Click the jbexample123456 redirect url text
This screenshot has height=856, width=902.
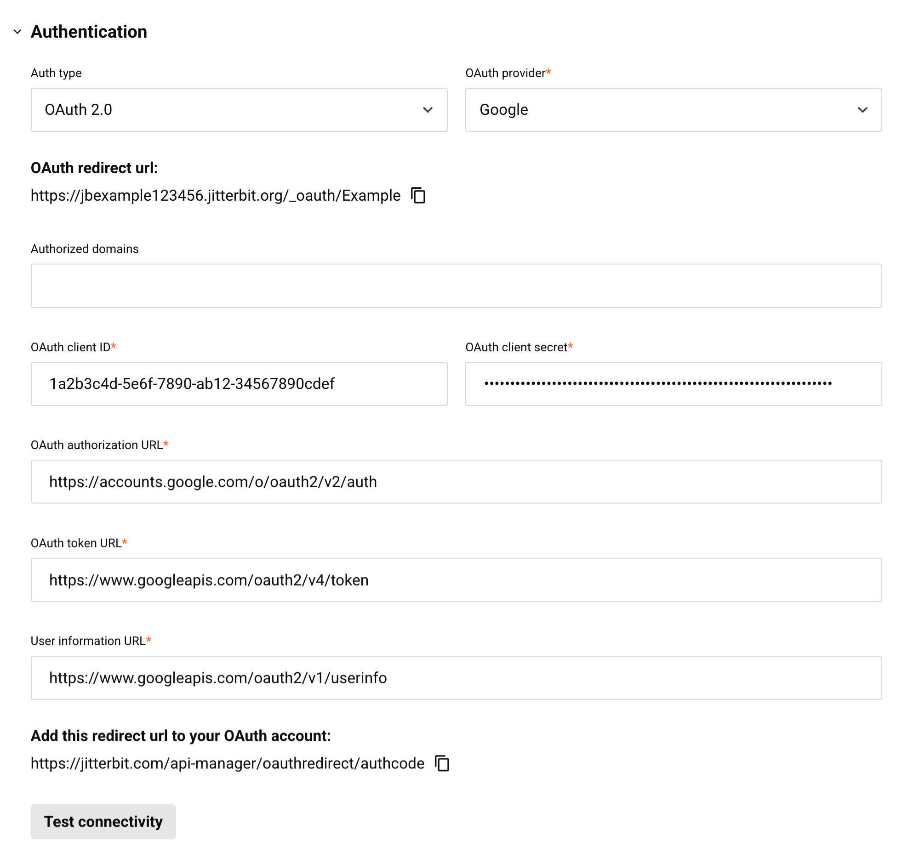215,196
